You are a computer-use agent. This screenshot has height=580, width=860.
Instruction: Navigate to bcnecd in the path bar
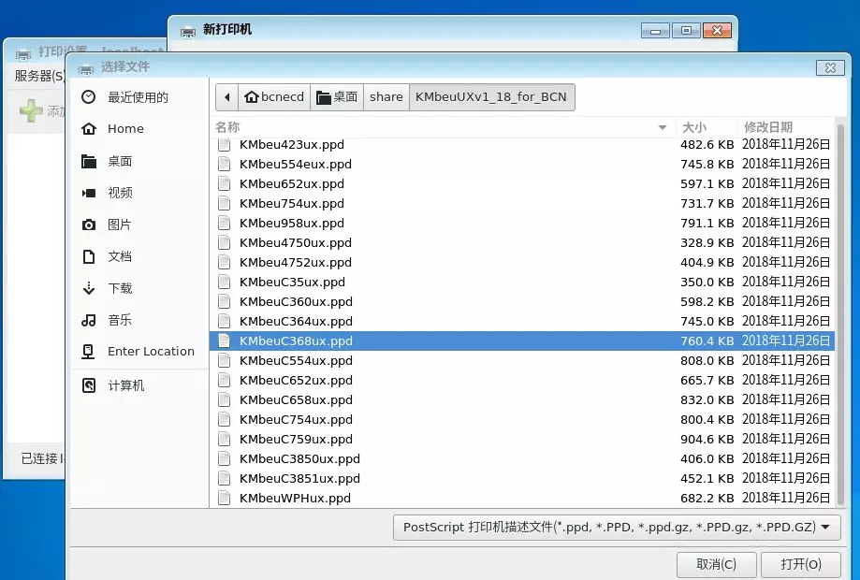274,97
